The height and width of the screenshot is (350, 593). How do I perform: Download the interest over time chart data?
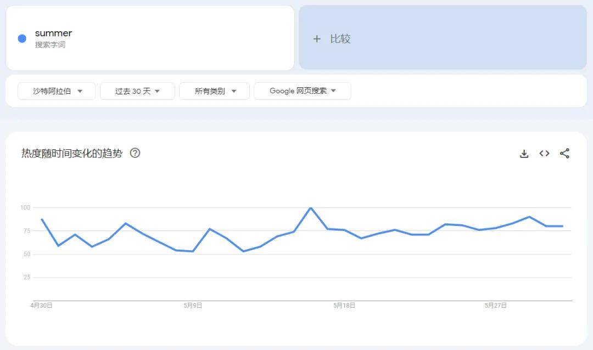524,154
